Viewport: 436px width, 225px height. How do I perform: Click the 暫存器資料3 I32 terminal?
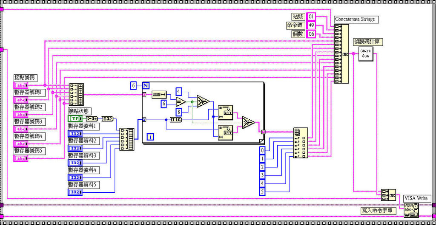(75, 163)
